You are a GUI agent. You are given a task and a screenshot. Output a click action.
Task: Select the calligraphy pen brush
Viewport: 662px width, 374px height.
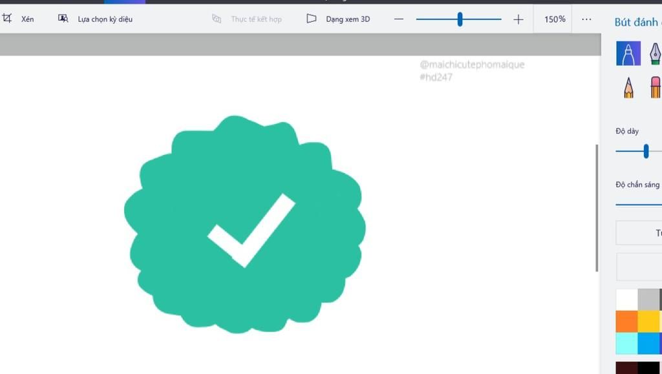pyautogui.click(x=655, y=53)
